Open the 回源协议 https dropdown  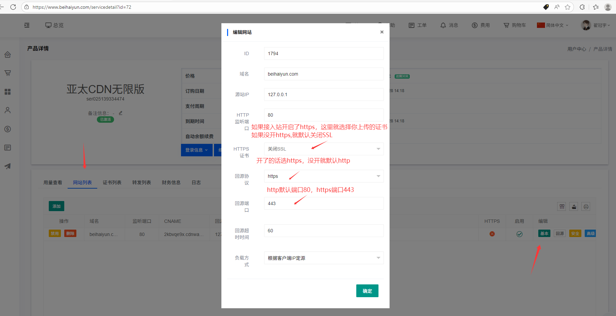[x=324, y=176]
